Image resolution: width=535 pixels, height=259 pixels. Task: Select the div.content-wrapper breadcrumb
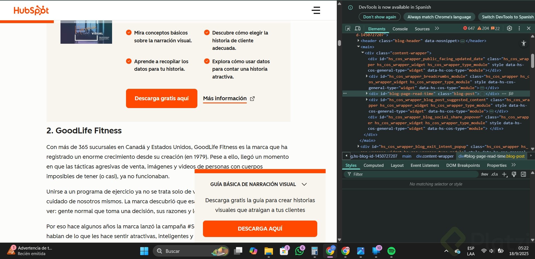click(x=435, y=156)
